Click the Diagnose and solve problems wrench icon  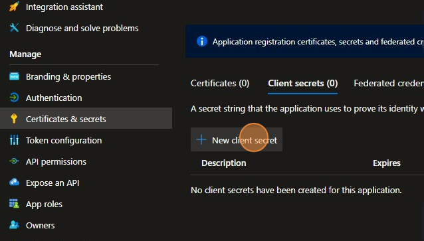tap(14, 28)
